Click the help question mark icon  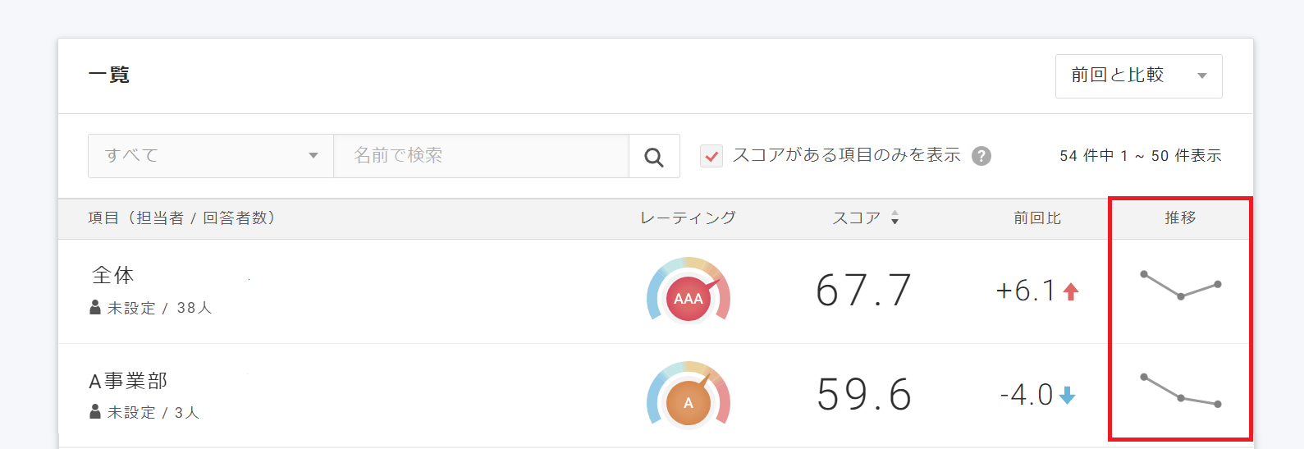point(981,156)
